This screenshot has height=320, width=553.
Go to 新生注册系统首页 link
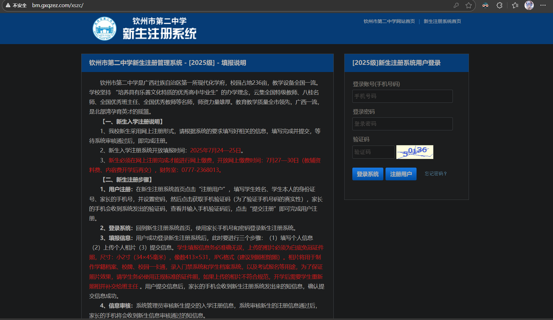(x=442, y=21)
